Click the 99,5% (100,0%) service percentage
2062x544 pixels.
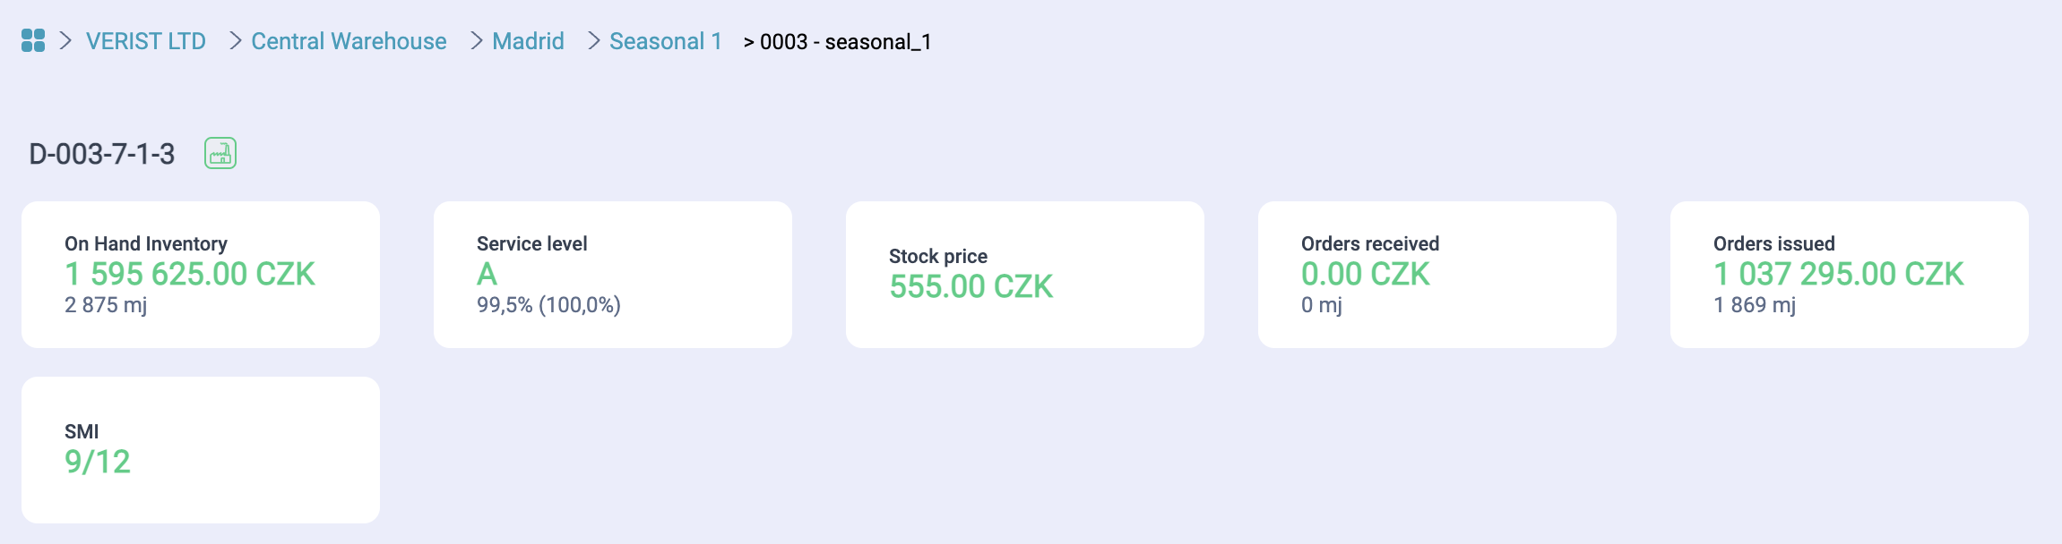tap(548, 305)
